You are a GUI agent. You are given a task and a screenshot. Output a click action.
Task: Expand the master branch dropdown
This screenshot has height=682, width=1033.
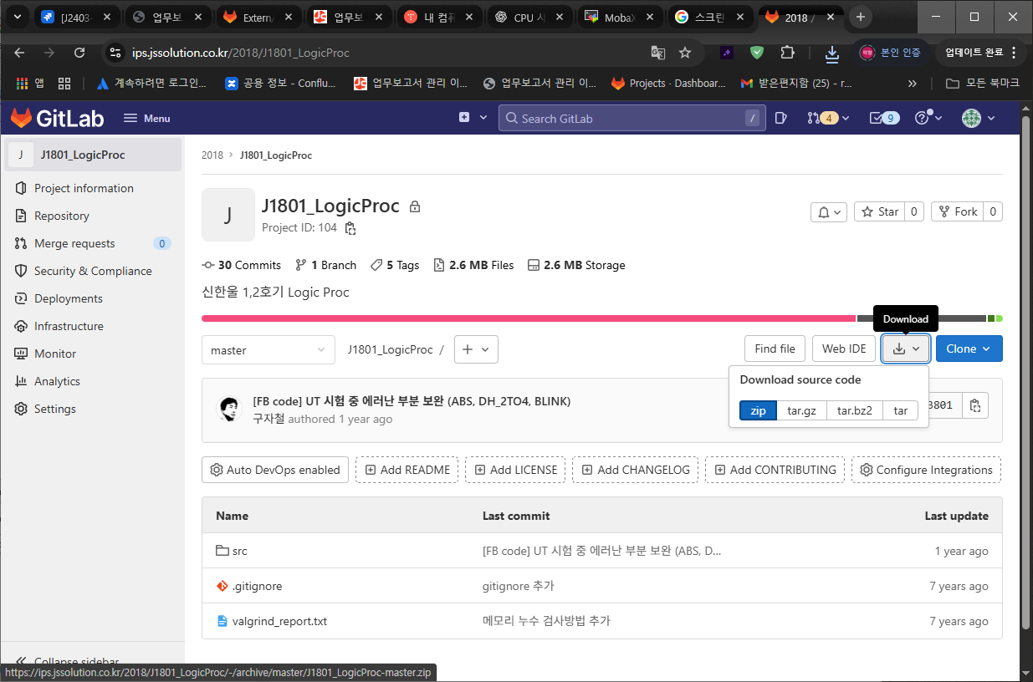[x=268, y=350]
